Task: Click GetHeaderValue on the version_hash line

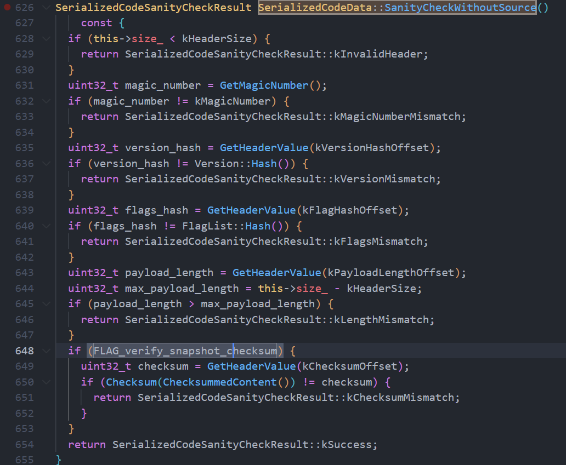Action: click(x=264, y=148)
